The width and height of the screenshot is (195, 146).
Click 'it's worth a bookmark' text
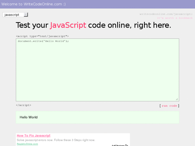[x=175, y=18]
